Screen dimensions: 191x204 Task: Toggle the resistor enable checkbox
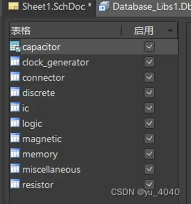pyautogui.click(x=149, y=184)
